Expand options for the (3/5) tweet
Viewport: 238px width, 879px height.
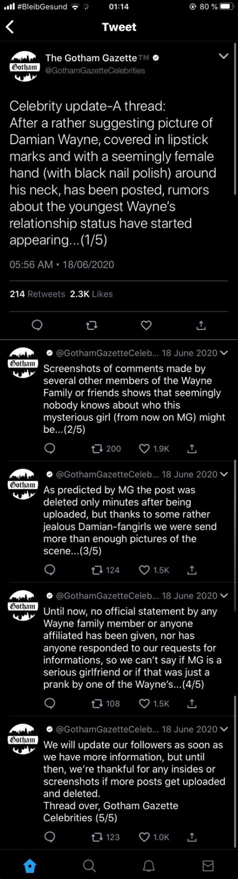(224, 474)
